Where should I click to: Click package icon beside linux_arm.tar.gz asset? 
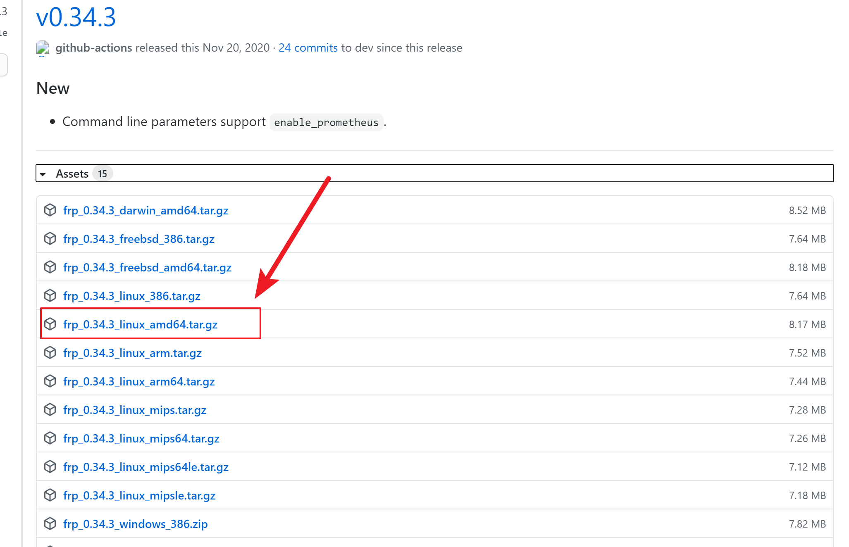coord(50,352)
